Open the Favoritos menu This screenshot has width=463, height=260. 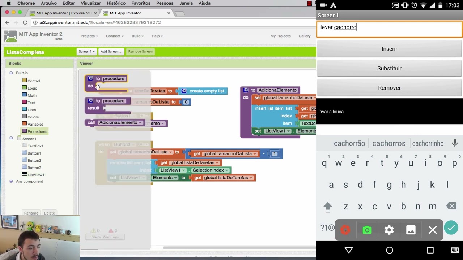(141, 3)
